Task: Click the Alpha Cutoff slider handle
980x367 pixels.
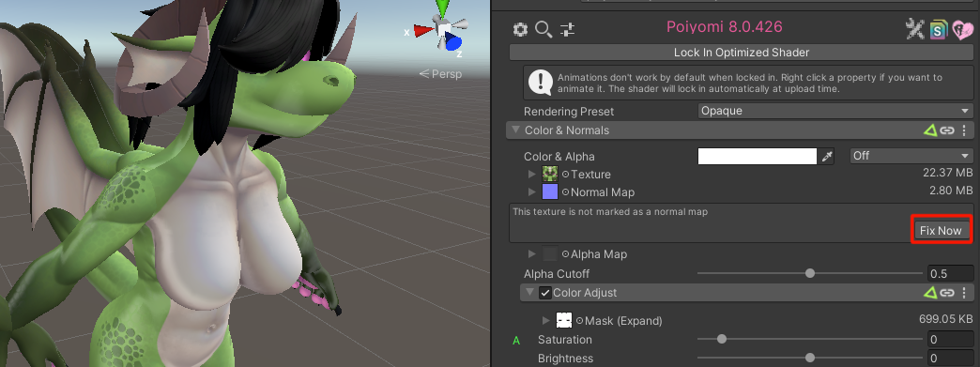Action: 810,273
